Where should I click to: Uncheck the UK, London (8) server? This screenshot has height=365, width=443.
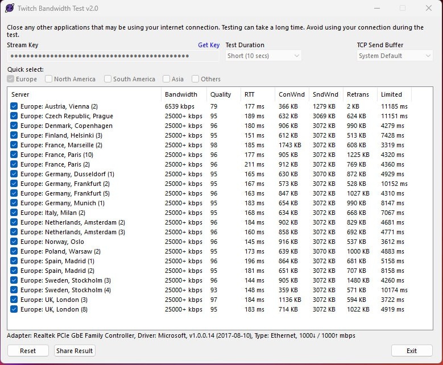[x=14, y=309]
